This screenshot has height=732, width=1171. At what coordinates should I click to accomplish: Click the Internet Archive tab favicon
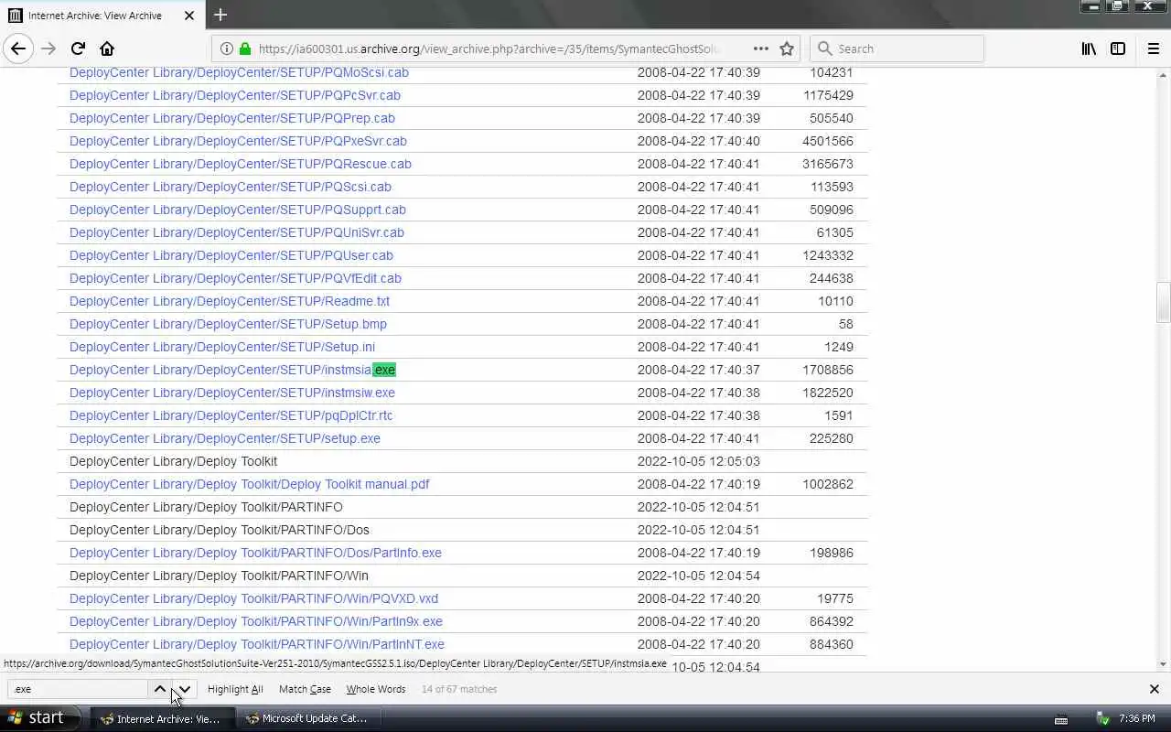click(x=15, y=16)
